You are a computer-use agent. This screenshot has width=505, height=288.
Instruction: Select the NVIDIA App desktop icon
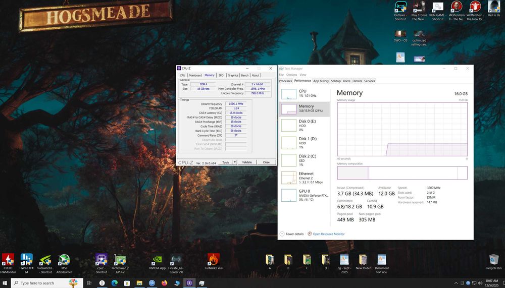point(157,262)
